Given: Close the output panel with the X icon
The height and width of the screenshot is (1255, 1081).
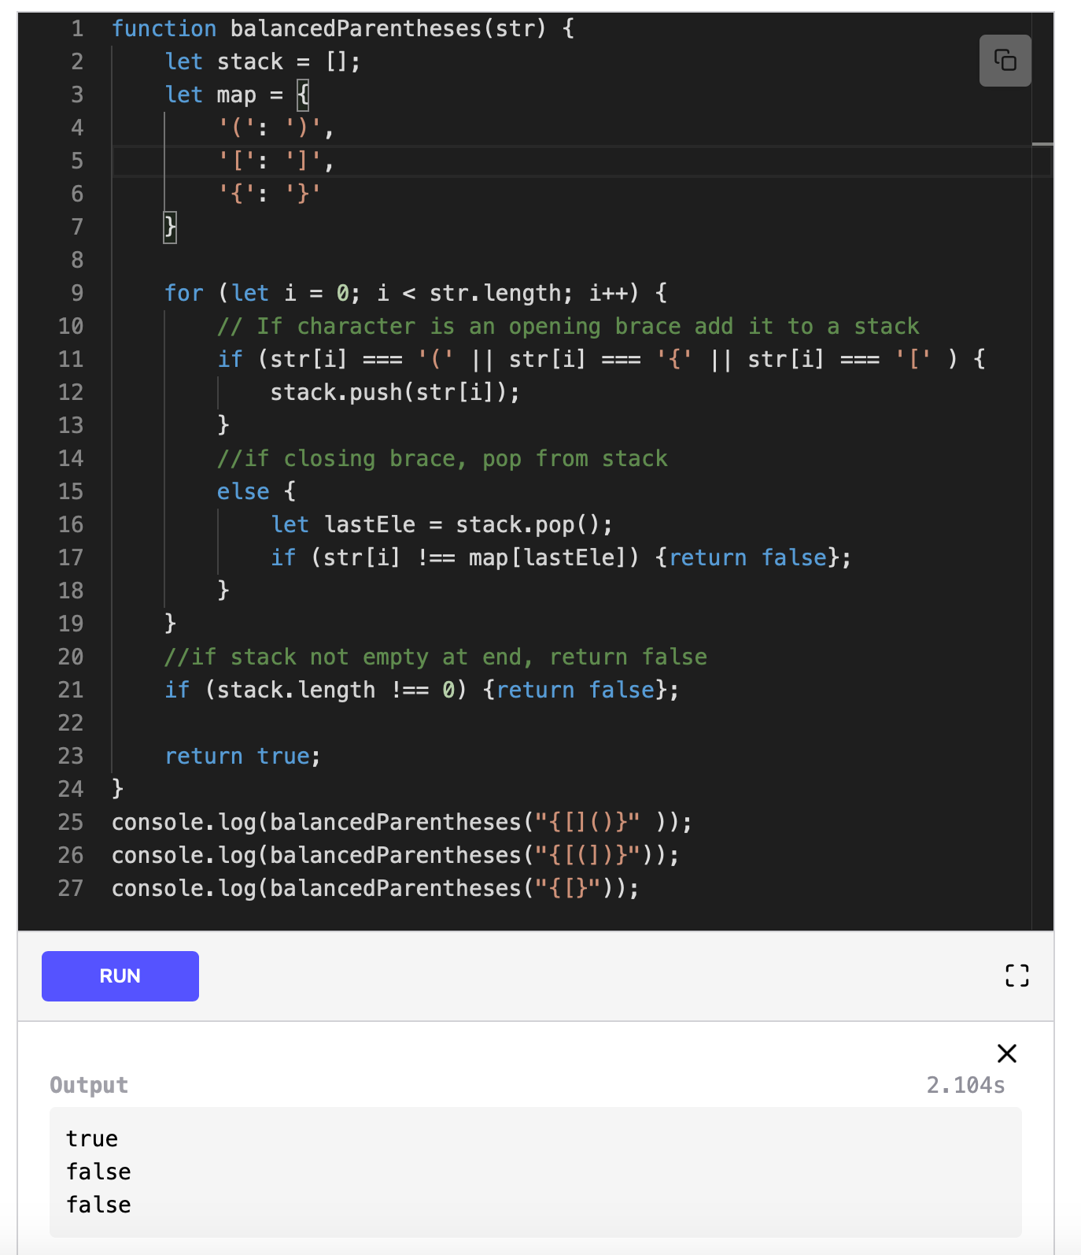Looking at the screenshot, I should click(x=1007, y=1053).
